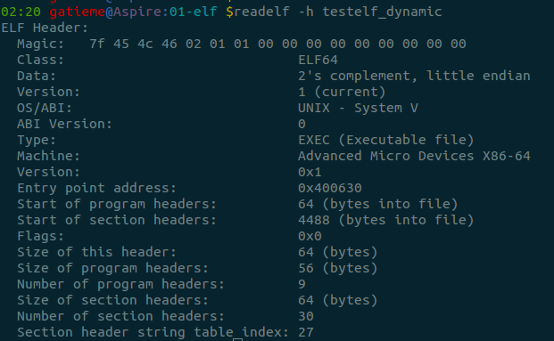Click EXEC (Executable file) type value
The height and width of the screenshot is (341, 554).
[385, 140]
